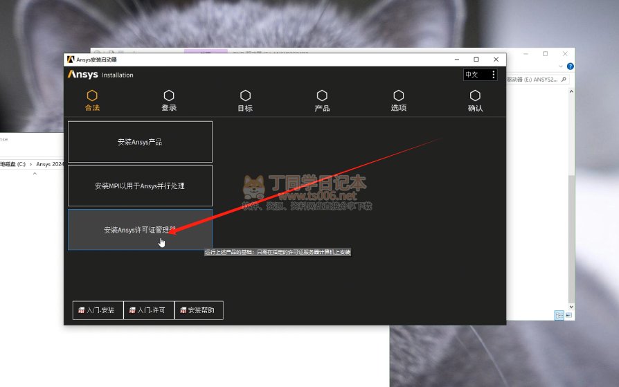This screenshot has width=619, height=387.
Task: Open 安装帮助 document
Action: [199, 310]
